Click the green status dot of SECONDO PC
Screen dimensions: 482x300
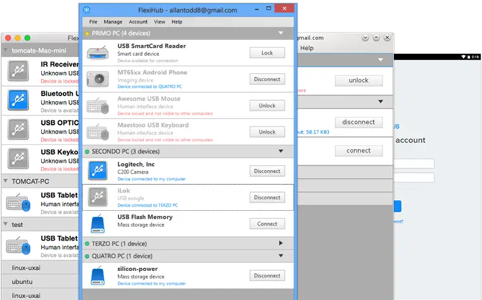[x=87, y=151]
